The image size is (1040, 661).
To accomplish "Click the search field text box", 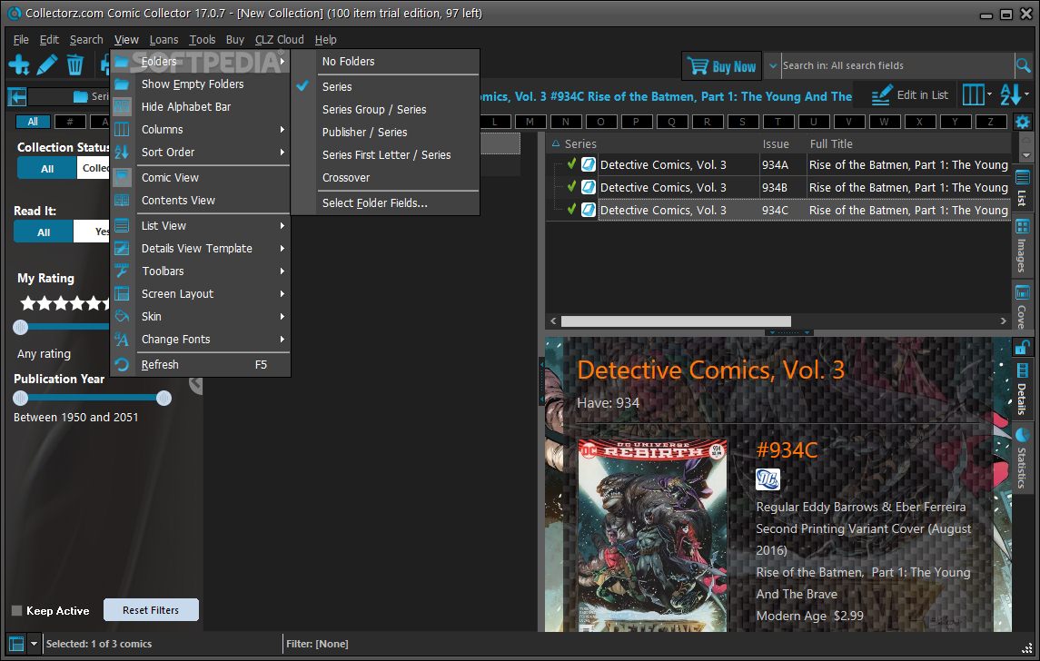I will coord(897,65).
